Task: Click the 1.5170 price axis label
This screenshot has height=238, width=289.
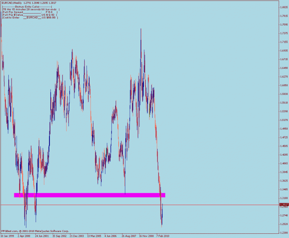Action: (x=284, y=120)
